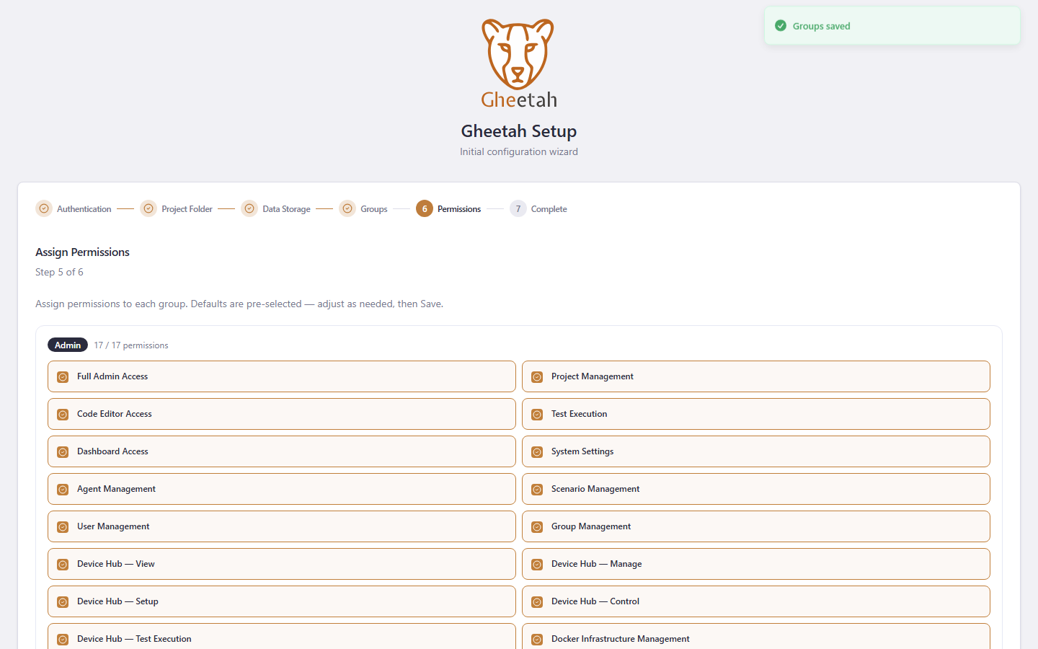
Task: Click the Device Hub — View label
Action: coord(116,564)
